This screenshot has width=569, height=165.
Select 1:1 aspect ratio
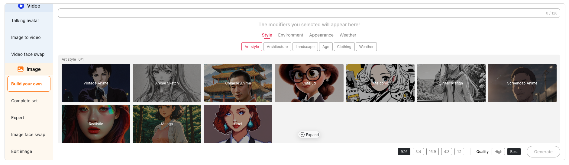pyautogui.click(x=459, y=152)
